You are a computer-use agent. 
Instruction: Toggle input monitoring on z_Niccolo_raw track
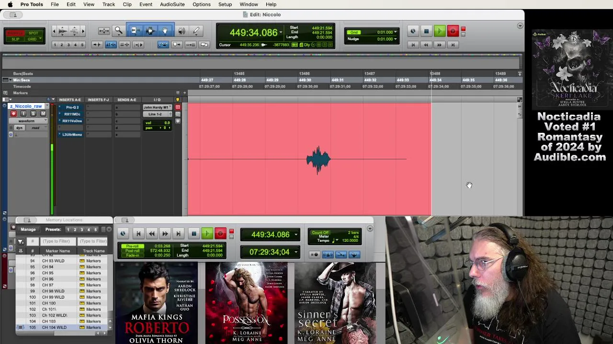click(x=23, y=114)
